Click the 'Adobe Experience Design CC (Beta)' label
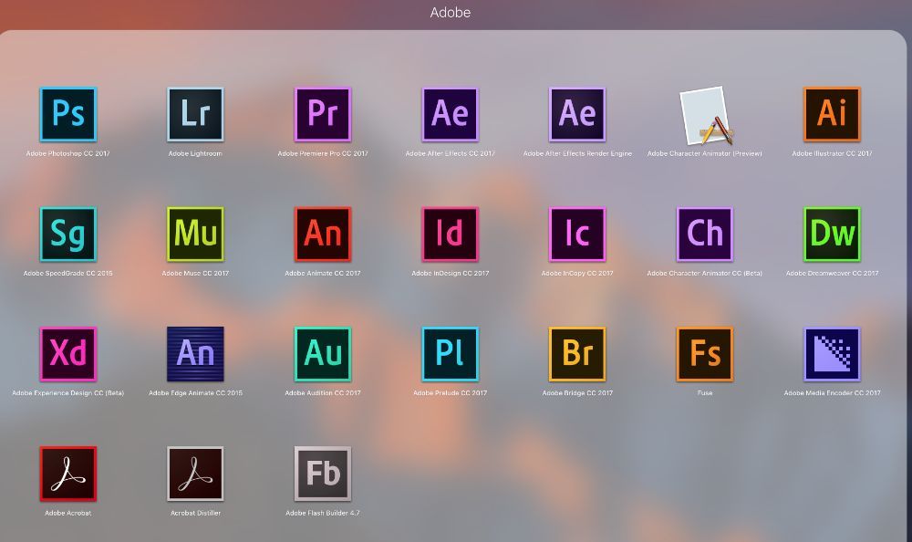The width and height of the screenshot is (912, 542). [x=68, y=393]
